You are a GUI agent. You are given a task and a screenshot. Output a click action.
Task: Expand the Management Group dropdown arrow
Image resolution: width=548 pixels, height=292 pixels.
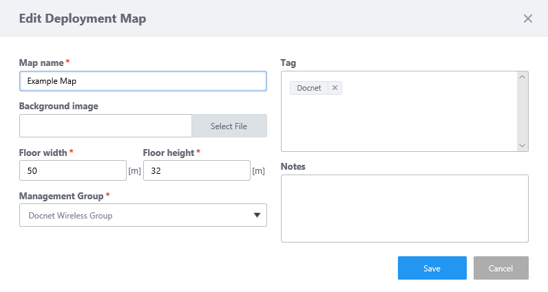257,215
